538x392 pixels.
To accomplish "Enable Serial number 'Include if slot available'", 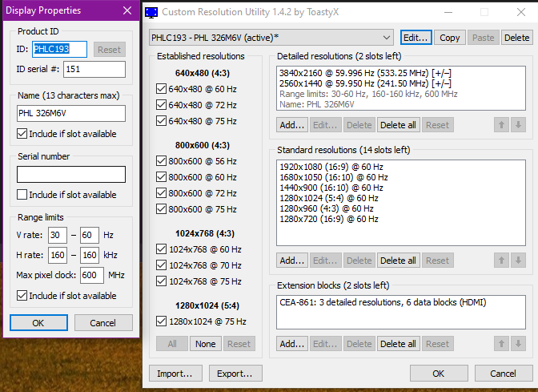I will [x=22, y=195].
